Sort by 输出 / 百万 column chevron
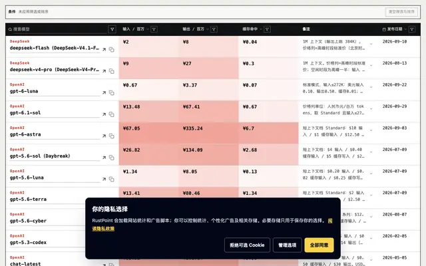The width and height of the screenshot is (426, 266). click(208, 29)
